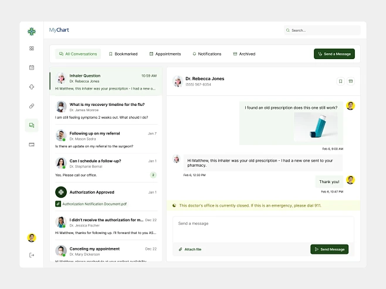Open the billing card icon in sidebar
Image resolution: width=386 pixels, height=289 pixels.
[32, 144]
